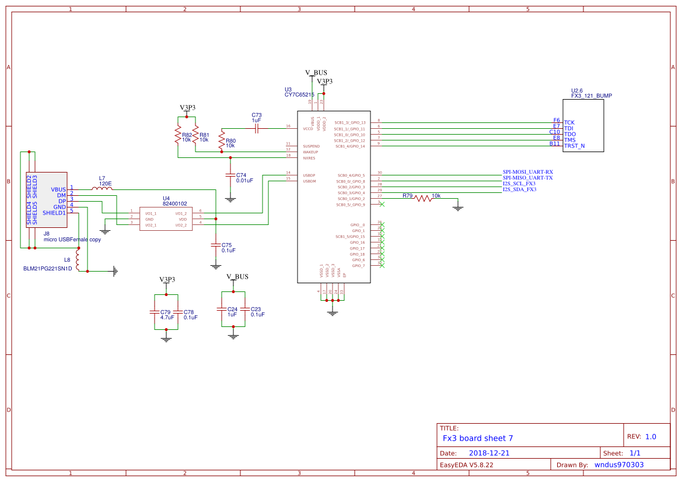Click the 0.01uF value of C74
The image size is (682, 482).
click(x=244, y=180)
